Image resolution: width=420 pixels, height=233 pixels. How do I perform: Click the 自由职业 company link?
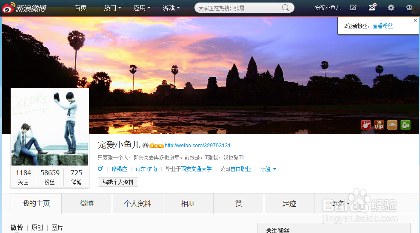click(240, 169)
